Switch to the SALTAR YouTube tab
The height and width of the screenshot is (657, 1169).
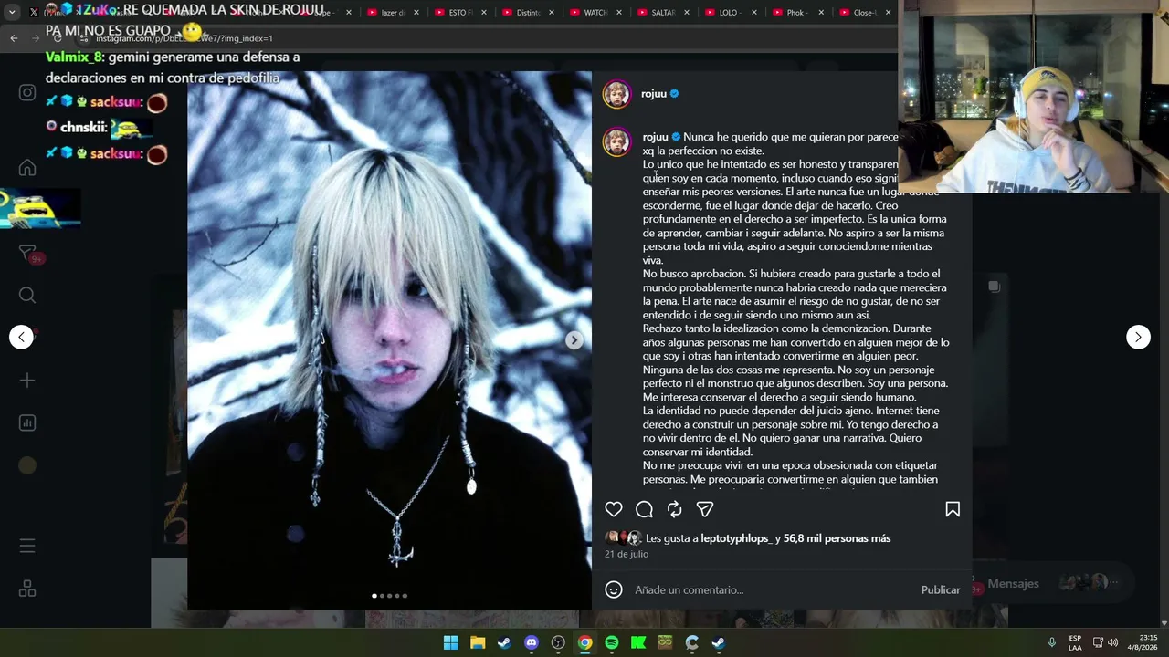coord(664,13)
